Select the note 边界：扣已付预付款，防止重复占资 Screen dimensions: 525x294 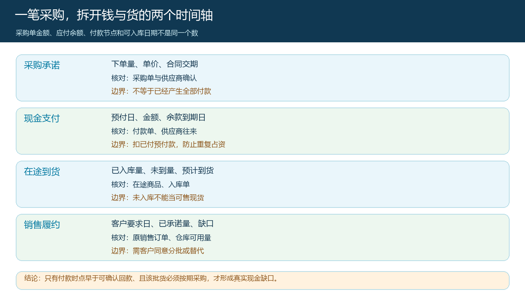[x=168, y=144]
